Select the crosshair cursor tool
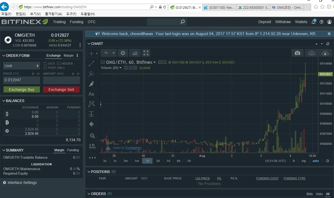This screenshot has width=334, height=198. click(x=91, y=53)
